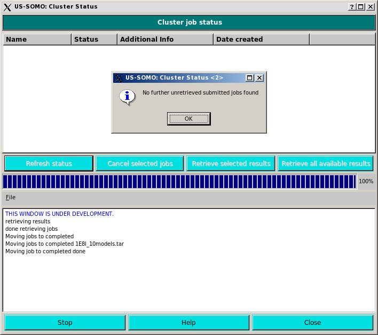This screenshot has width=378, height=335.
Task: Maximize the main Cluster Status window
Action: pyautogui.click(x=360, y=7)
